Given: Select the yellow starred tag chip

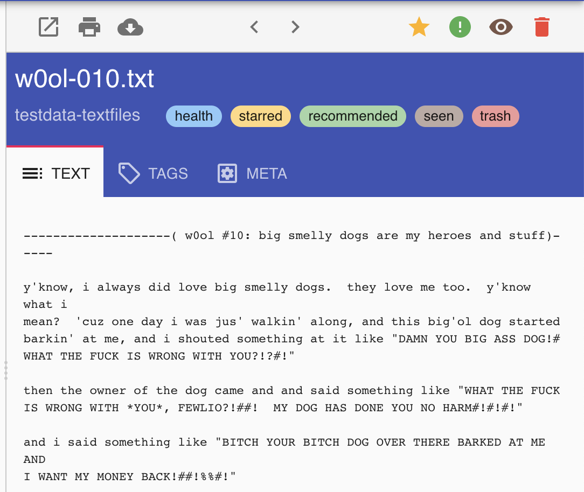Looking at the screenshot, I should [260, 116].
